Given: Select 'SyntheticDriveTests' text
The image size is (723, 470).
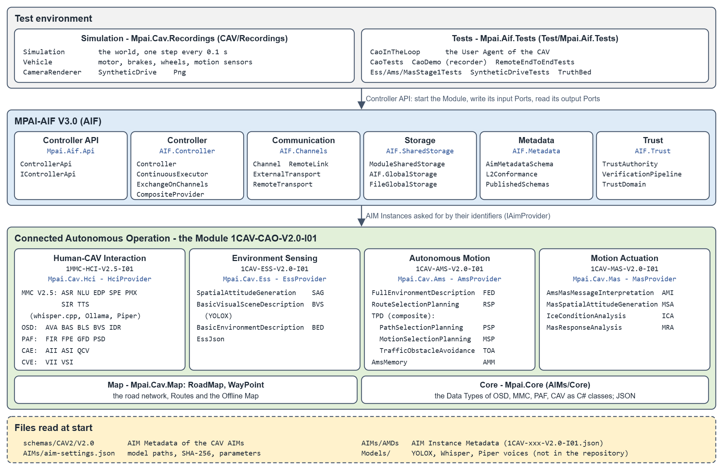Looking at the screenshot, I should (510, 72).
